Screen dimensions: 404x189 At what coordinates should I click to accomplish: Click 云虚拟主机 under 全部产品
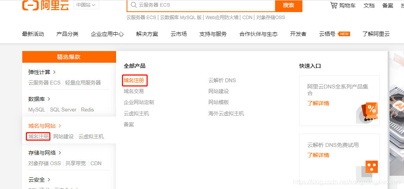pos(136,113)
